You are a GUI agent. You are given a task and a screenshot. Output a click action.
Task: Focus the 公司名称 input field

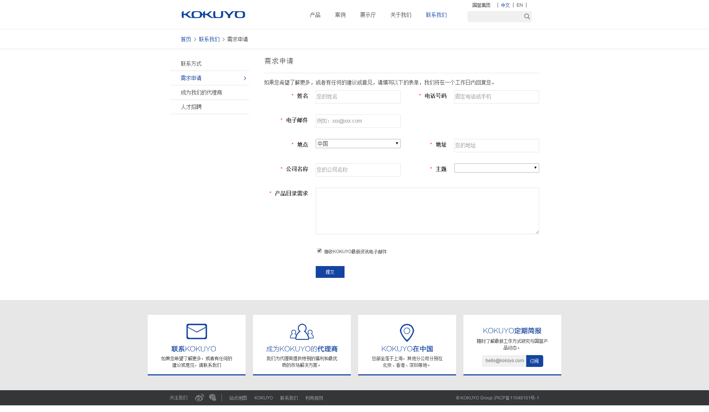[x=358, y=170]
